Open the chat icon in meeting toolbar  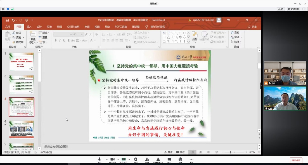tap(169, 160)
